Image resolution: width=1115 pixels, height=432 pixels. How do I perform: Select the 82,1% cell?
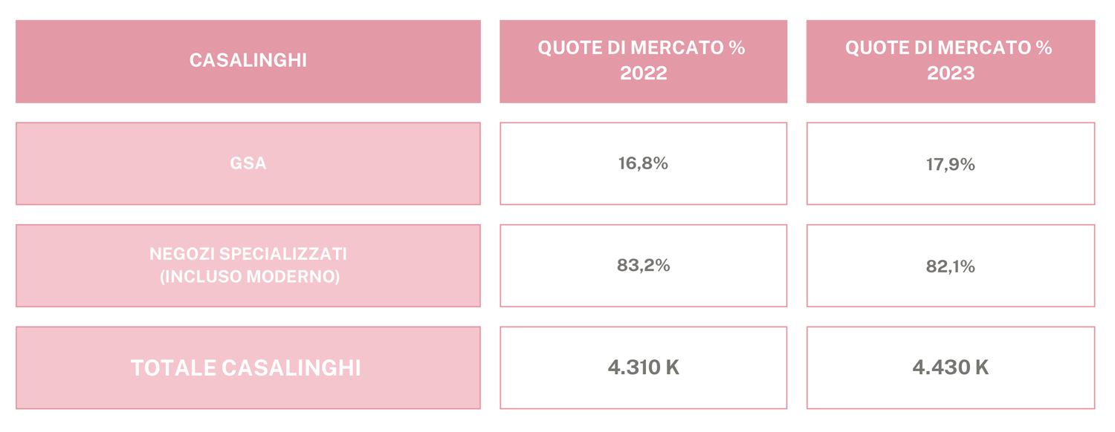pos(951,266)
